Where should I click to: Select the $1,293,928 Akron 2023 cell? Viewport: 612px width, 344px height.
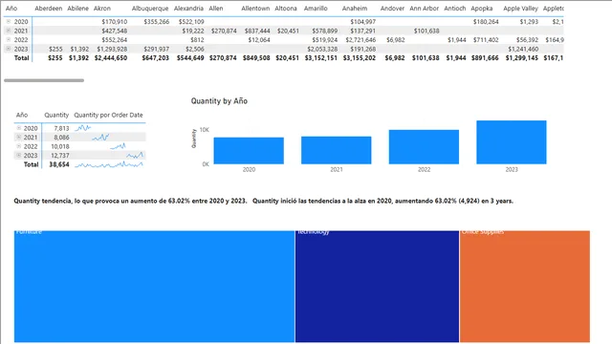coord(112,49)
